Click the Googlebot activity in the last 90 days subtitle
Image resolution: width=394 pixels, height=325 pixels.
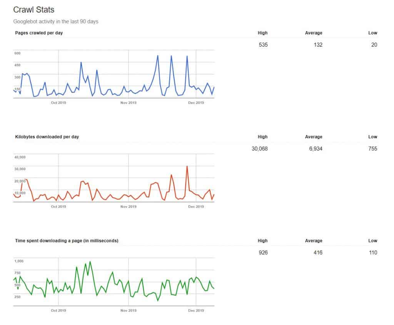(56, 22)
